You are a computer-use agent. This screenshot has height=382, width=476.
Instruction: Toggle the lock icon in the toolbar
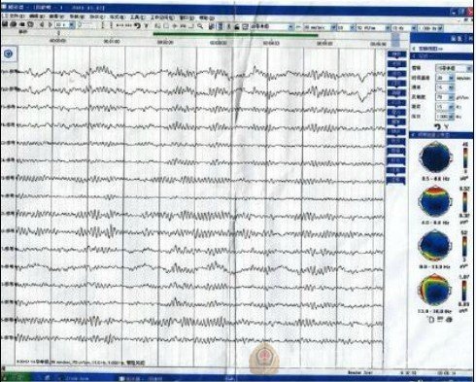(x=237, y=27)
